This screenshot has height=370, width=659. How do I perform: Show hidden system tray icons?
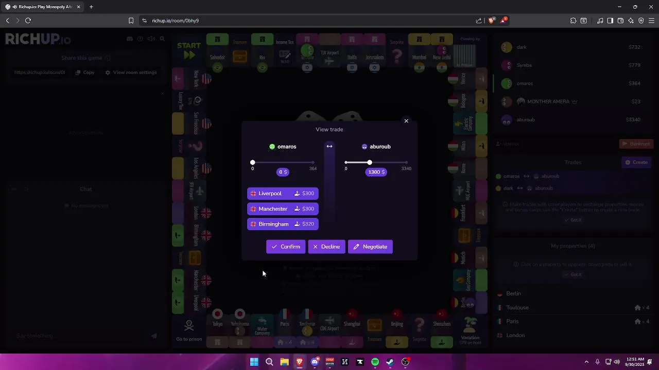point(586,362)
